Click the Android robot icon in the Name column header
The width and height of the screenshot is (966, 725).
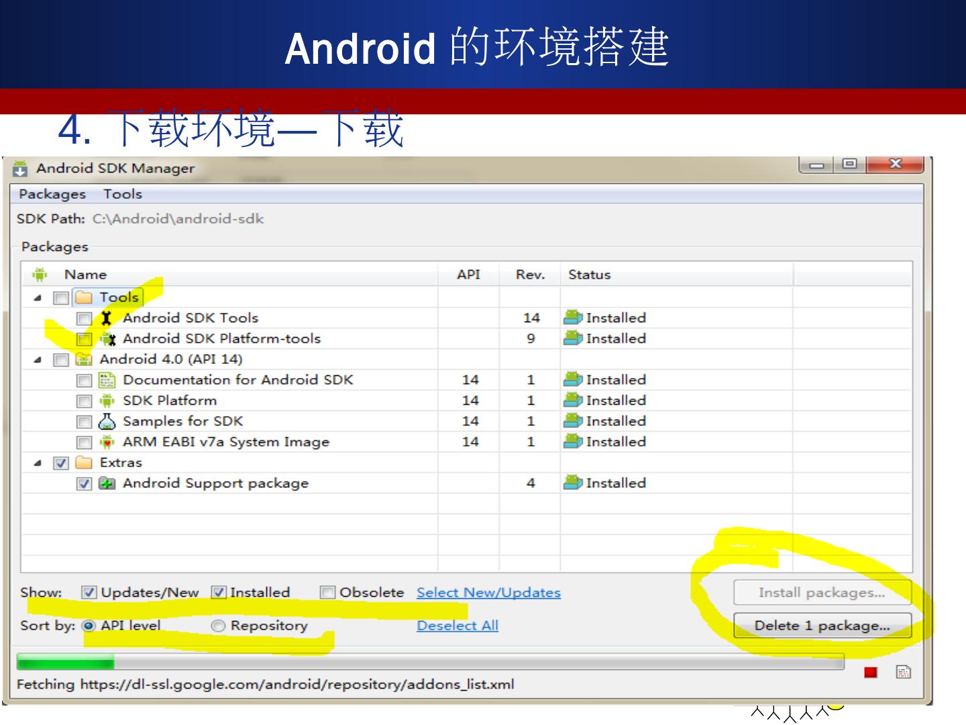[40, 275]
